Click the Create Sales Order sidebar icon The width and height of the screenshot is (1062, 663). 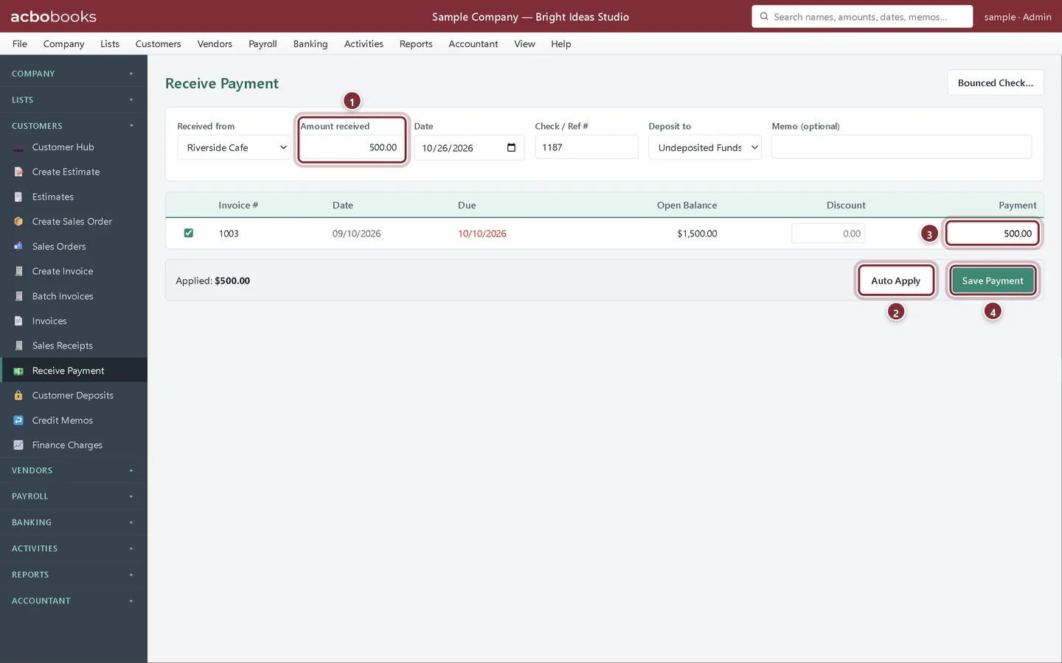(18, 222)
